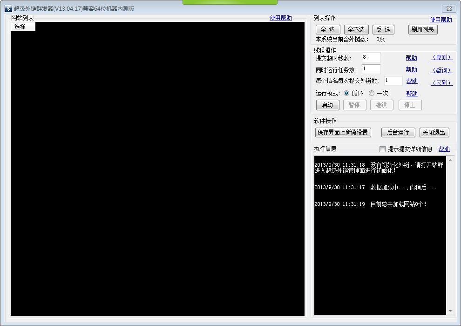Focus the 同时运行任务数 input field
The width and height of the screenshot is (461, 326).
pyautogui.click(x=371, y=69)
